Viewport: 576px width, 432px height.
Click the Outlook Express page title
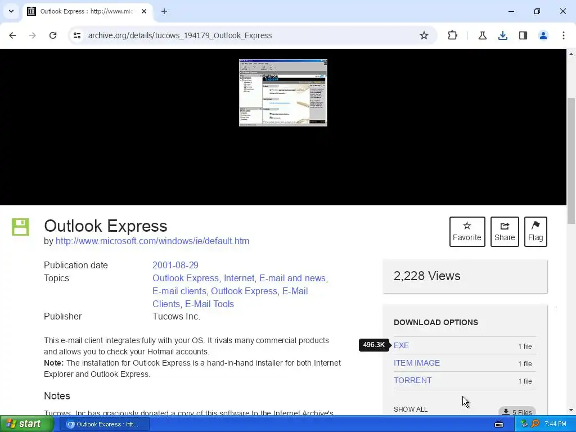105,226
